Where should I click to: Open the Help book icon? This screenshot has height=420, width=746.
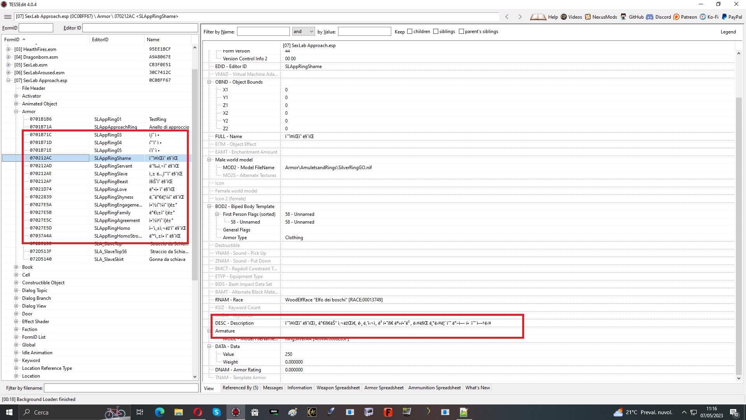[x=538, y=17]
